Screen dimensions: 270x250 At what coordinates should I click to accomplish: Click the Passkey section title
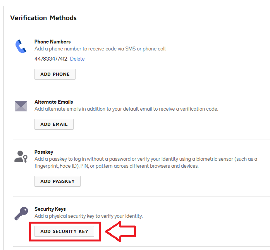[44, 152]
